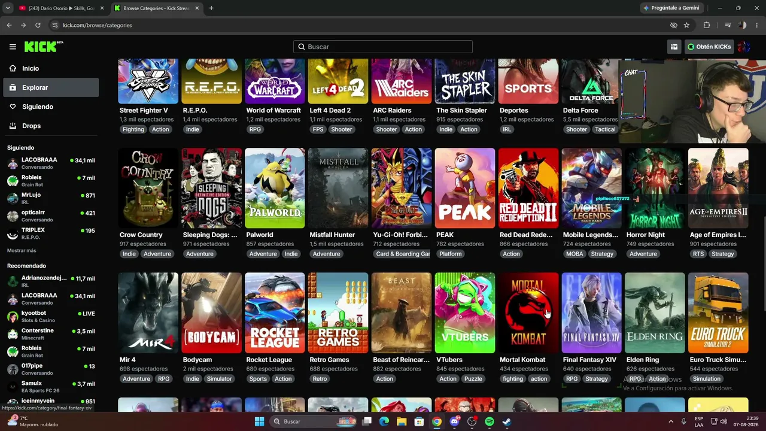766x431 pixels.
Task: Go back with the browser back arrow
Action: pos(9,25)
